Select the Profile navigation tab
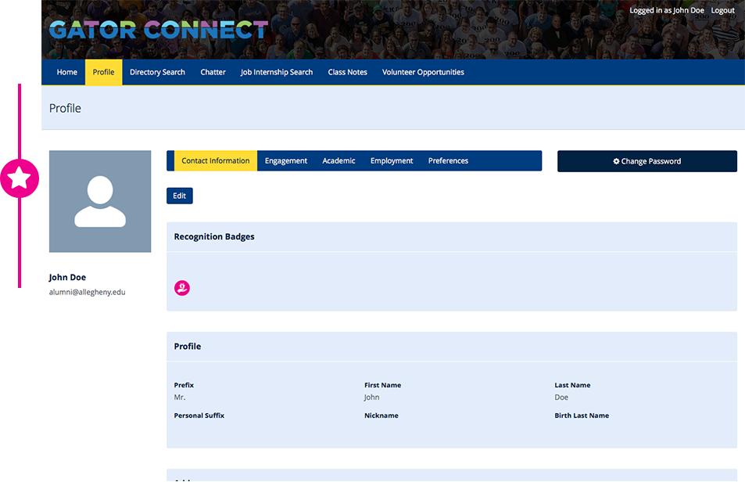745x482 pixels. click(103, 72)
